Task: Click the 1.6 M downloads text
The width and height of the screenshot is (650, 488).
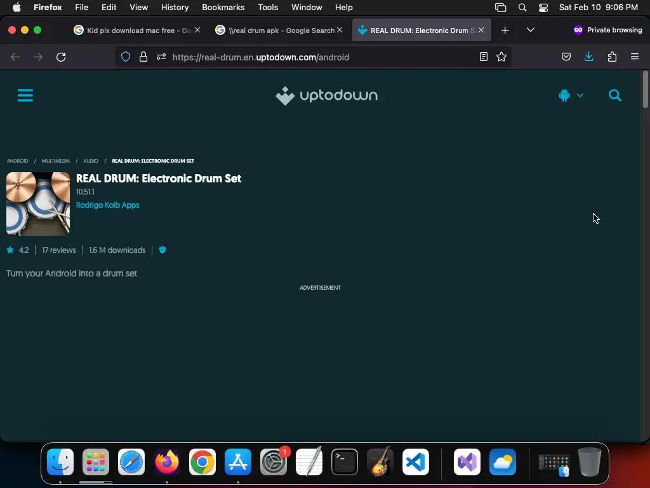Action: (x=117, y=250)
